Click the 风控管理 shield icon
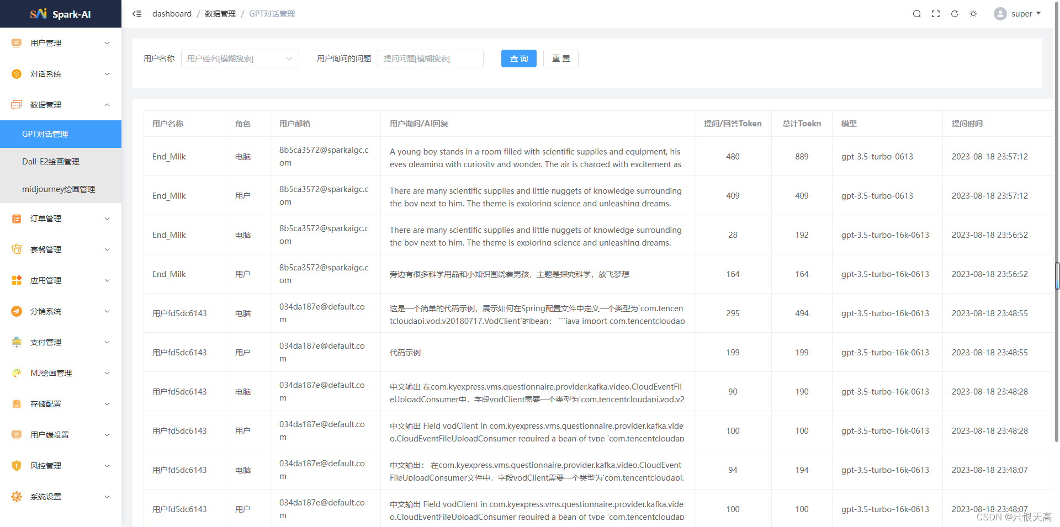The height and width of the screenshot is (527, 1060). click(x=17, y=466)
